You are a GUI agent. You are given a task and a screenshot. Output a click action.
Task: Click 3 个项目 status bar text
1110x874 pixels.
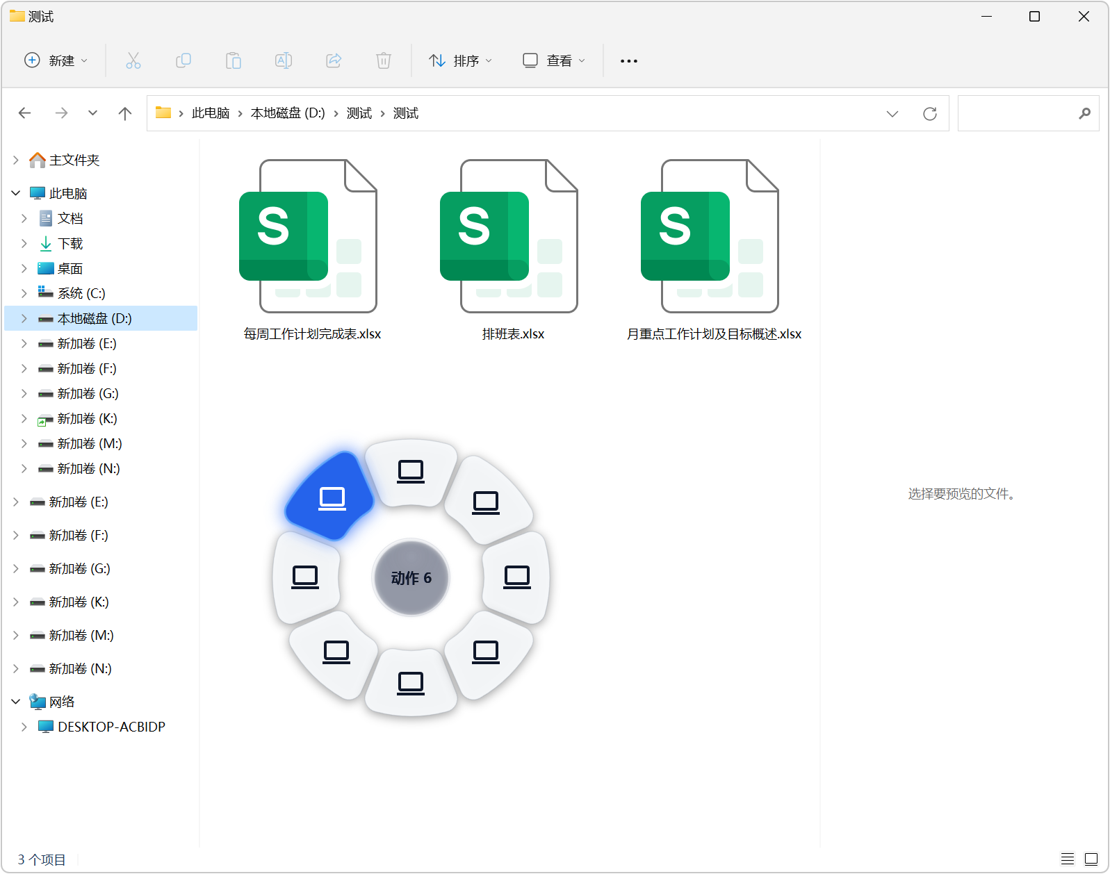pos(42,859)
